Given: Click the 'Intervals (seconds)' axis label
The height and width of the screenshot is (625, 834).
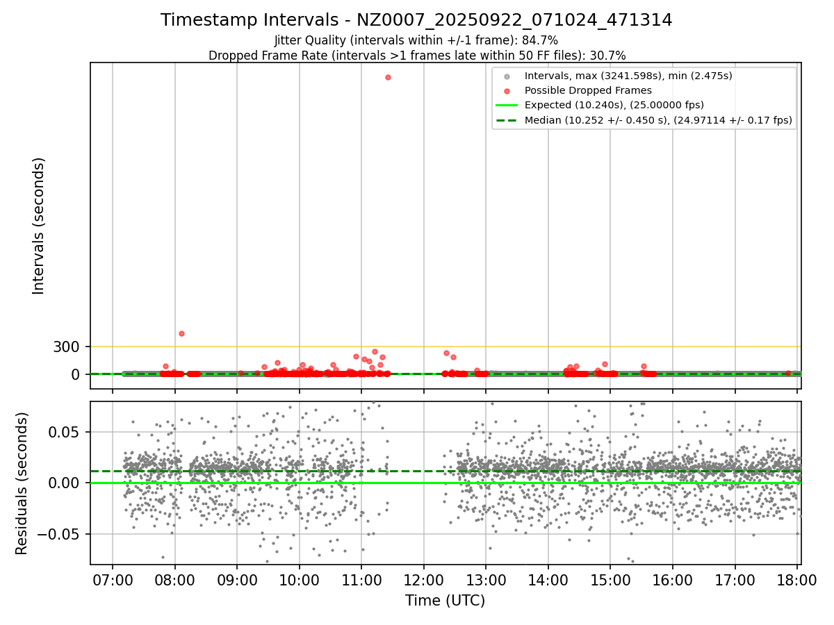Looking at the screenshot, I should [39, 225].
